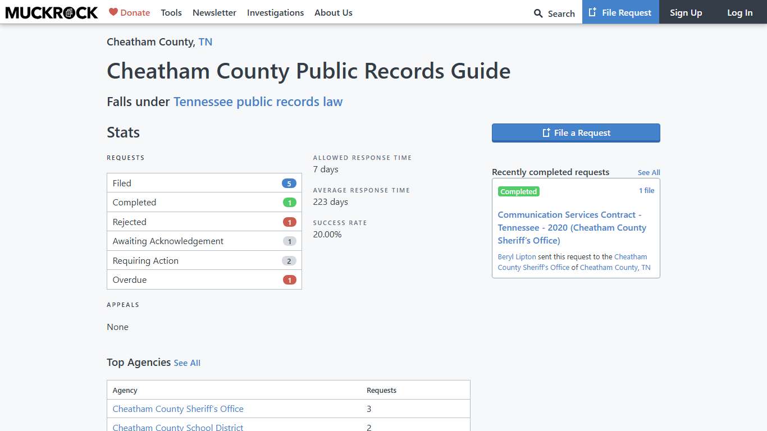This screenshot has height=431, width=767.
Task: Click the Agency column header
Action: click(x=125, y=390)
